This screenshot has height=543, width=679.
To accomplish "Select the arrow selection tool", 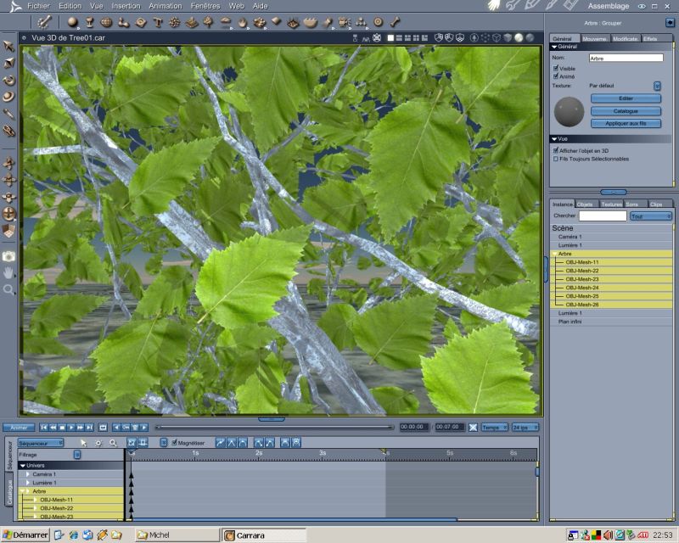I will pos(8,46).
